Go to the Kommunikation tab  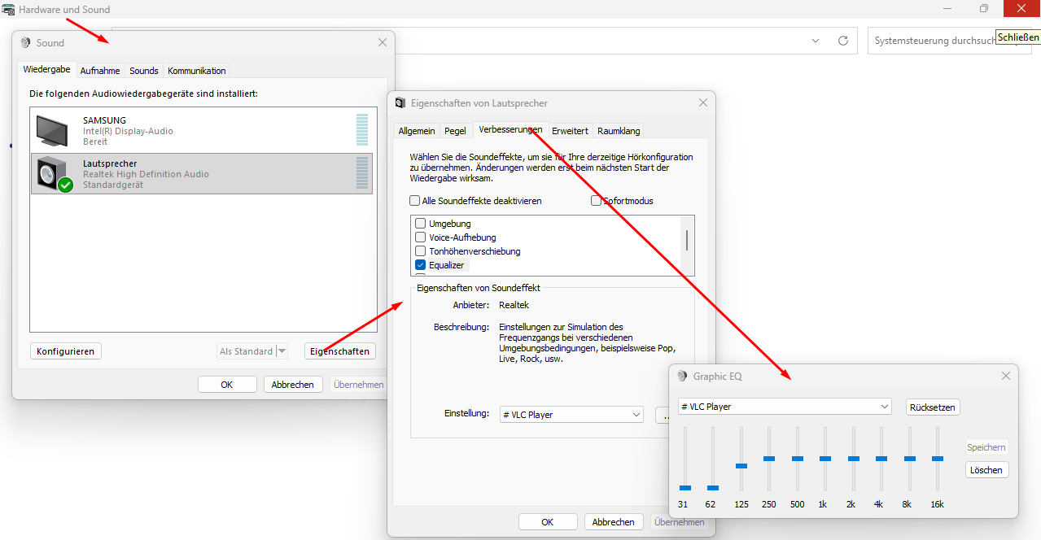197,71
